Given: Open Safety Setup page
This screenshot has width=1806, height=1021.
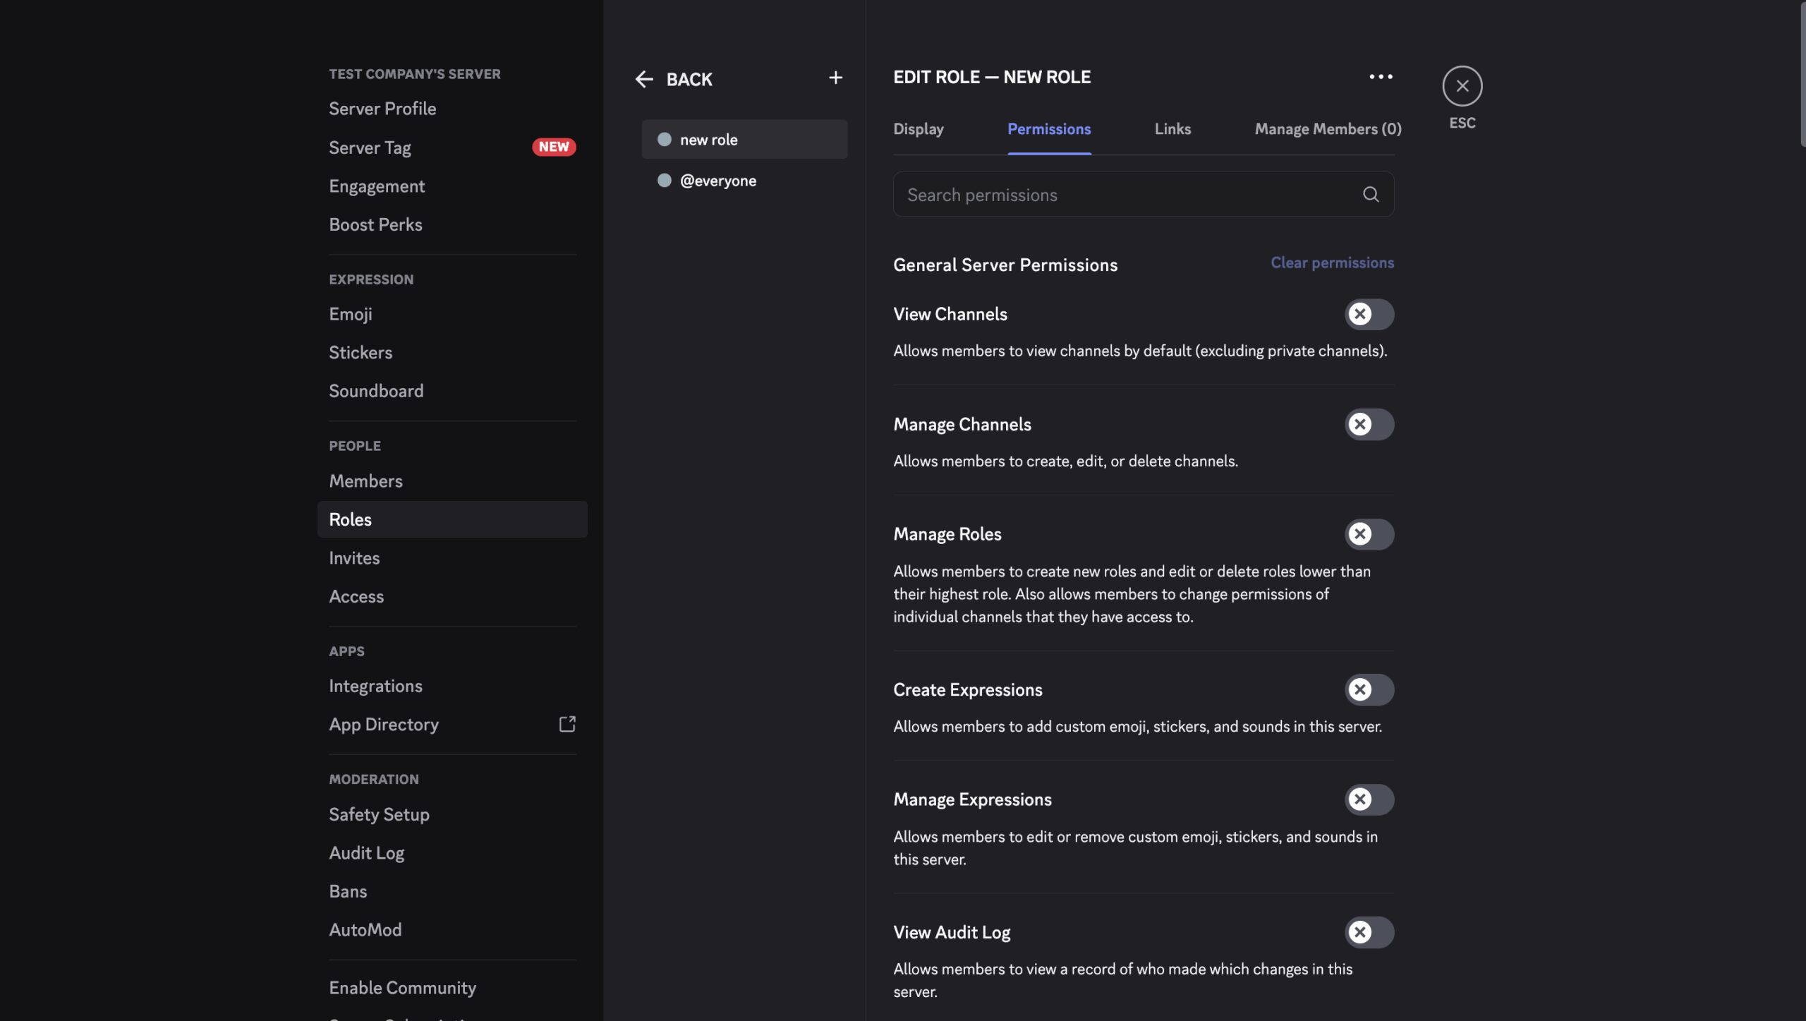Looking at the screenshot, I should 452,814.
